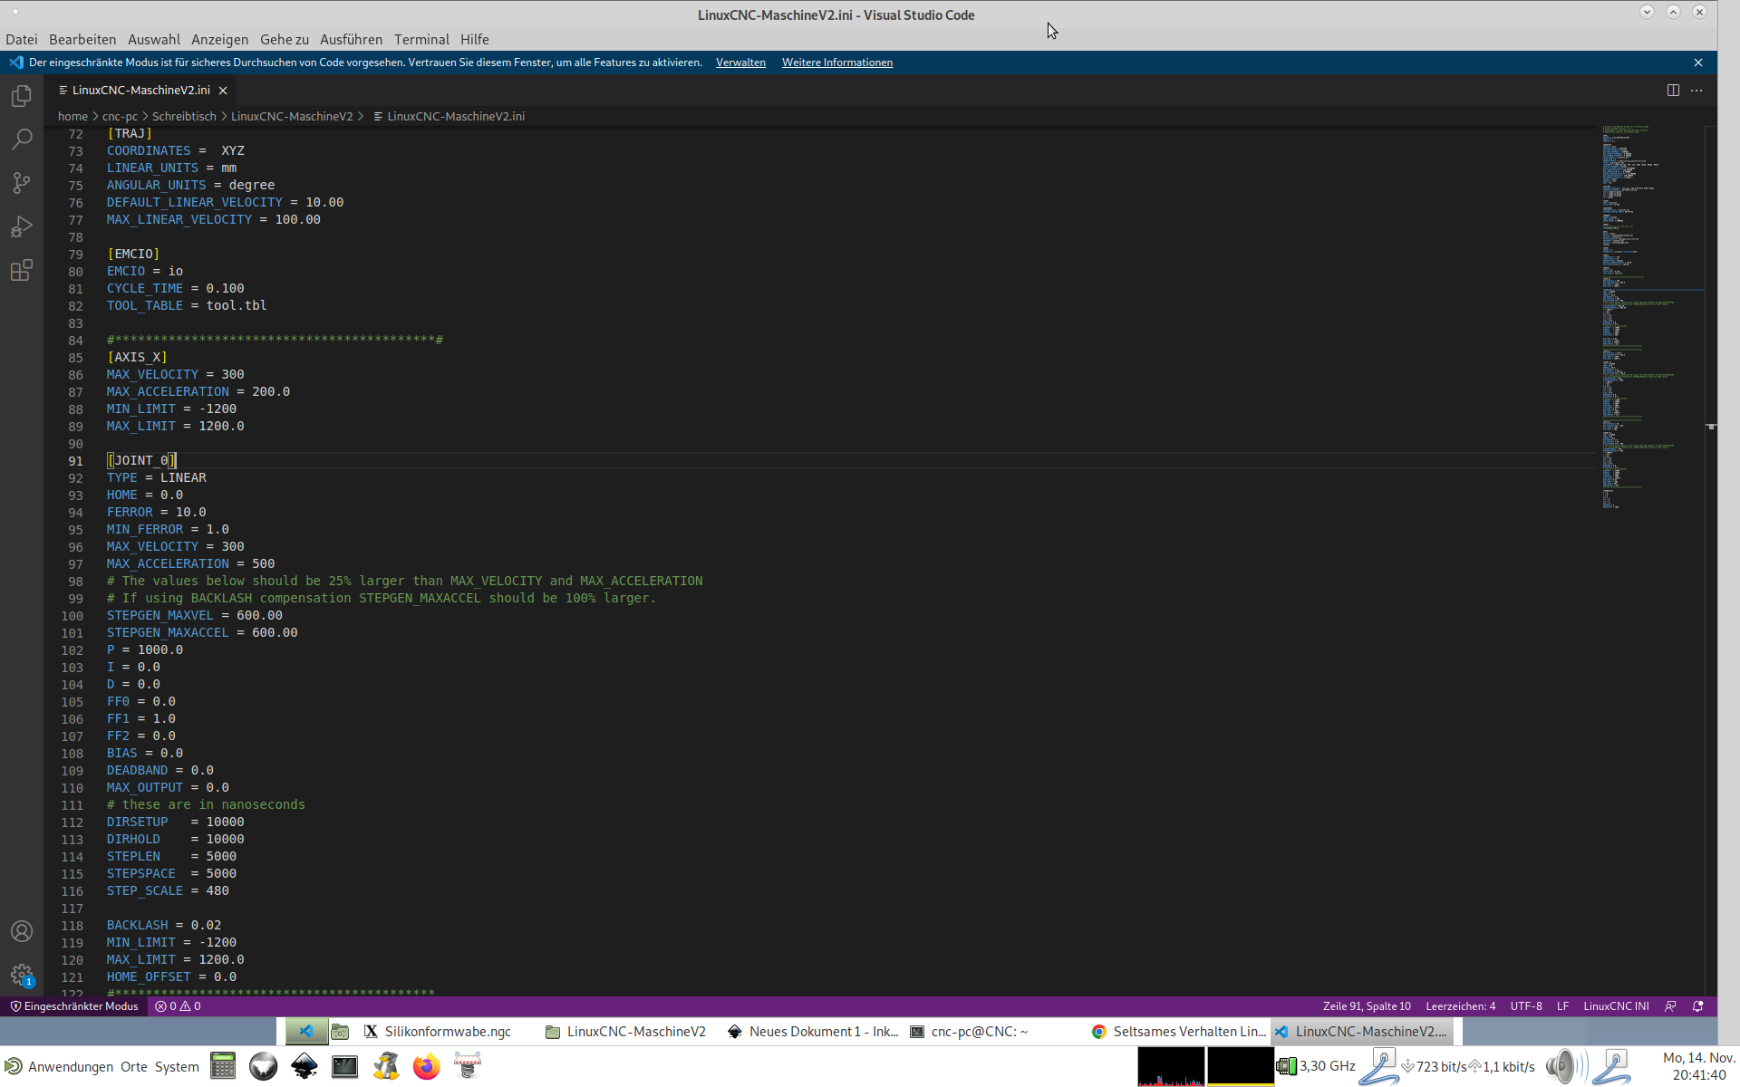Click the Weitere Informationen link

[x=837, y=63]
